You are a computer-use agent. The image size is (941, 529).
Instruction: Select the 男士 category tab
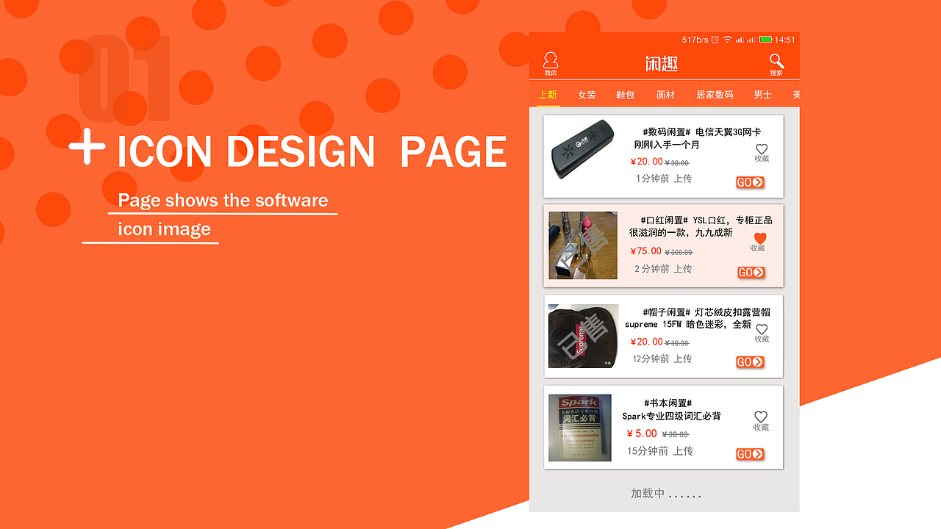click(x=762, y=95)
